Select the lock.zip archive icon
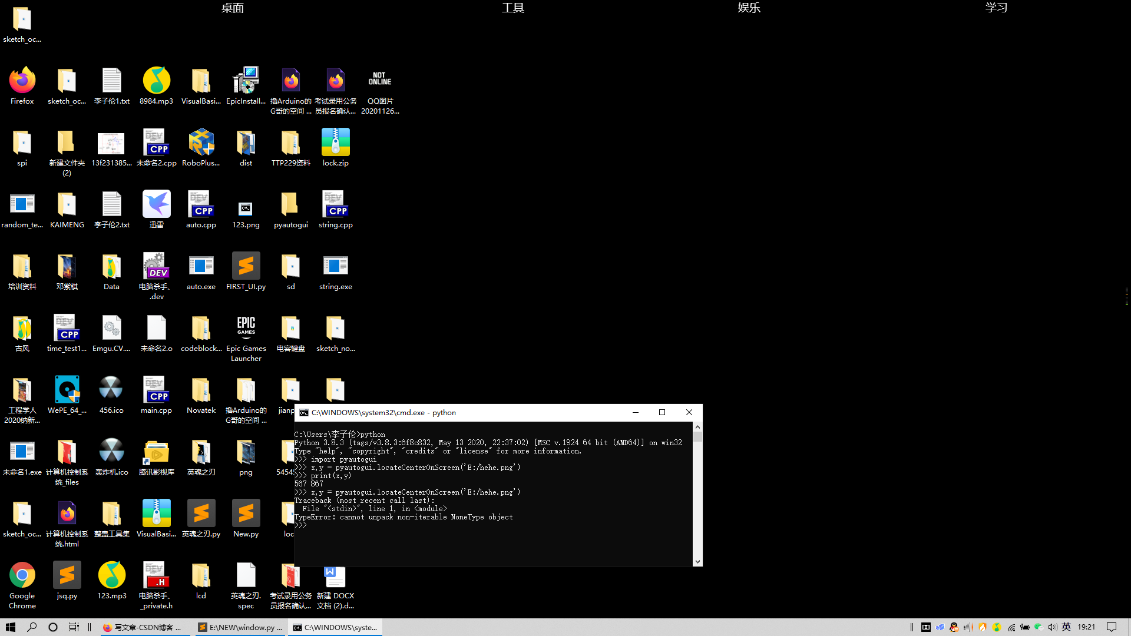1131x636 pixels. [335, 143]
